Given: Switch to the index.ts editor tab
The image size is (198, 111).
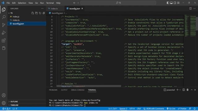Looking at the screenshot, I should pos(54,9).
